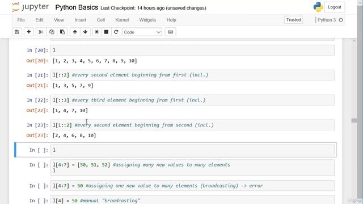The image size is (363, 204).
Task: Click the output [2, 4, 6, 8, 10]
Action: click(74, 135)
